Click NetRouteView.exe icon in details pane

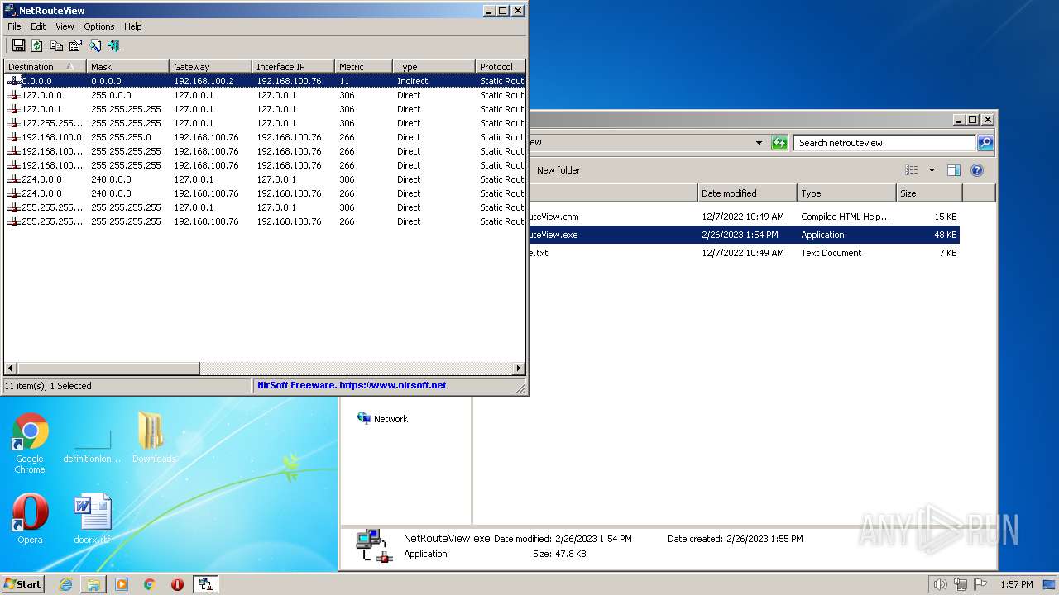(374, 546)
